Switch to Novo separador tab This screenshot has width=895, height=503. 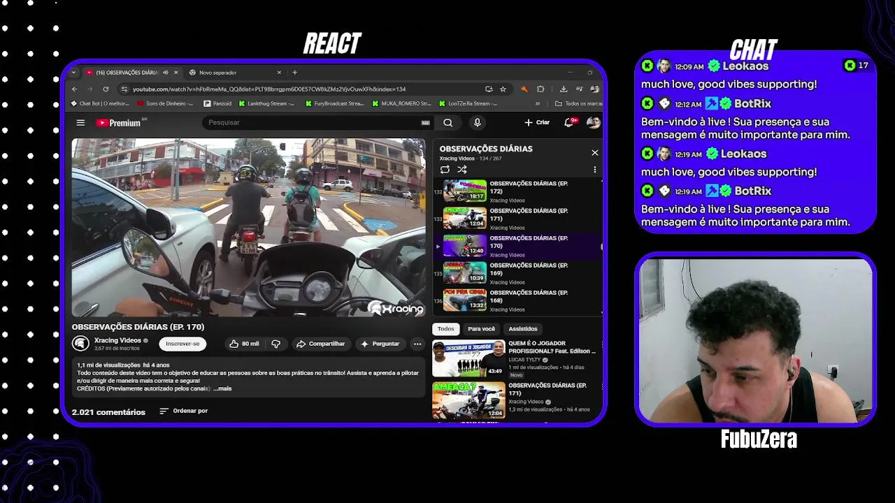[234, 73]
